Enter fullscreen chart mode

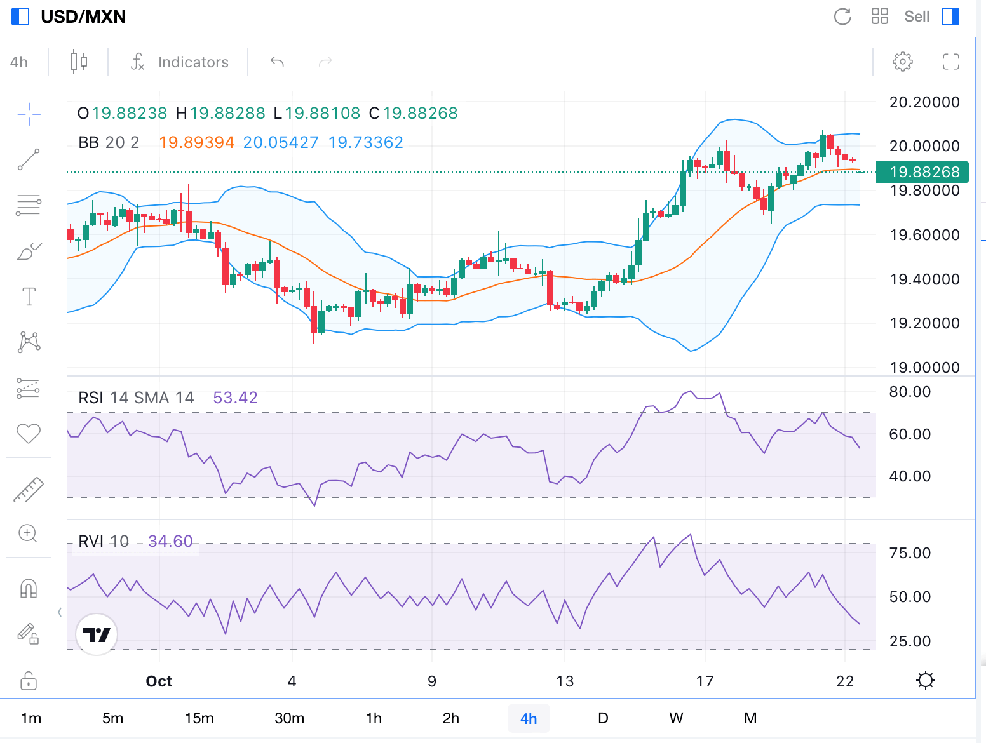click(950, 62)
